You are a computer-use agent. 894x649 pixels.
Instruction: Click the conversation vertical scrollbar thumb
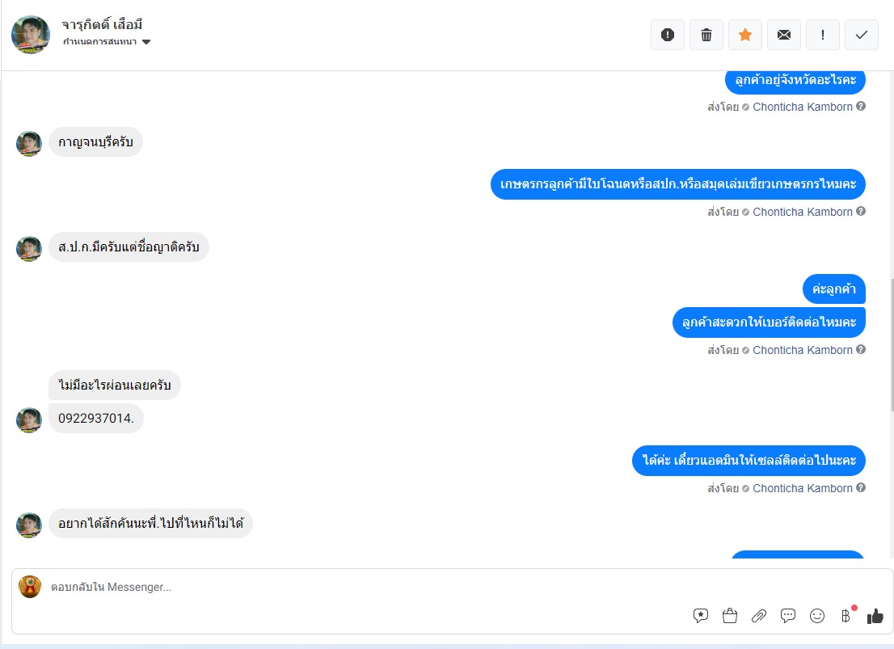coord(891,343)
